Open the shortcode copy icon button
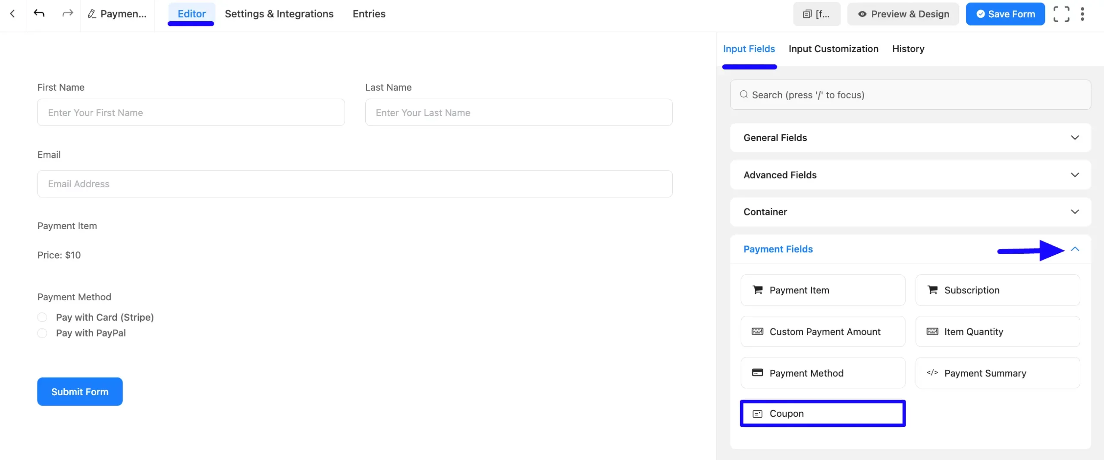Viewport: 1104px width, 460px height. click(x=816, y=13)
